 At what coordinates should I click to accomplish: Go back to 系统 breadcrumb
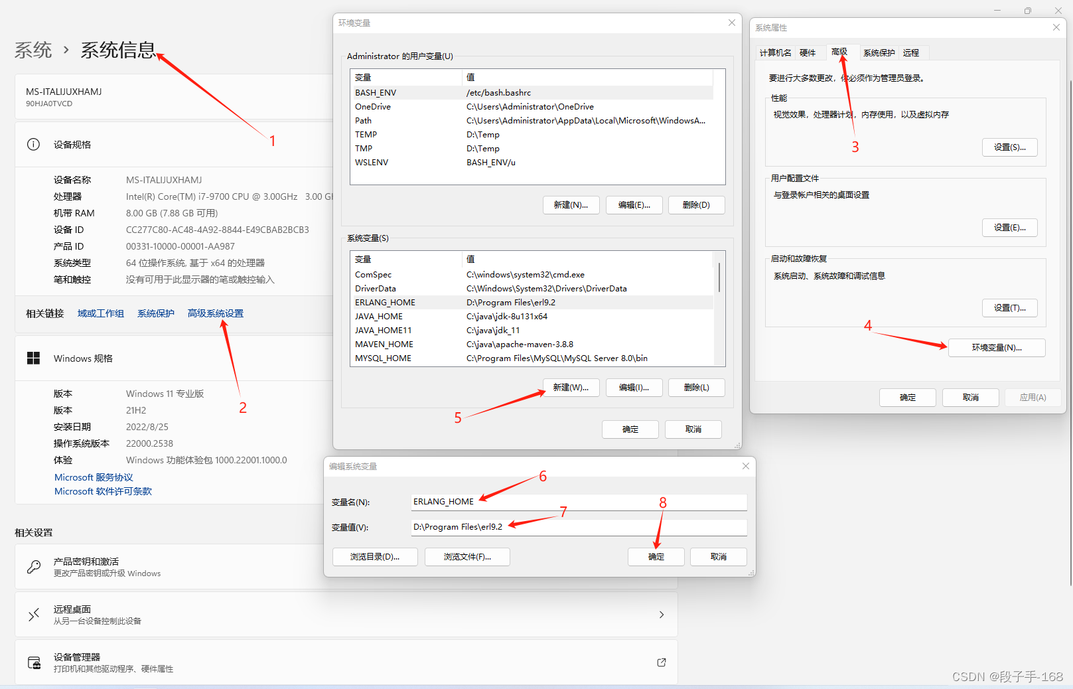33,50
